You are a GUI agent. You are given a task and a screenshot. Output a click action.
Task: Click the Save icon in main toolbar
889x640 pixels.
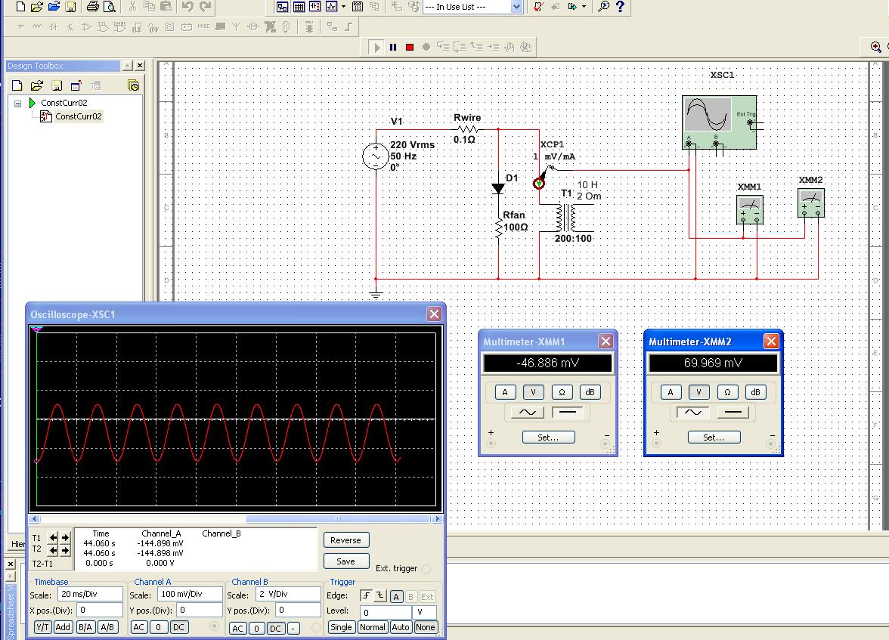[70, 7]
